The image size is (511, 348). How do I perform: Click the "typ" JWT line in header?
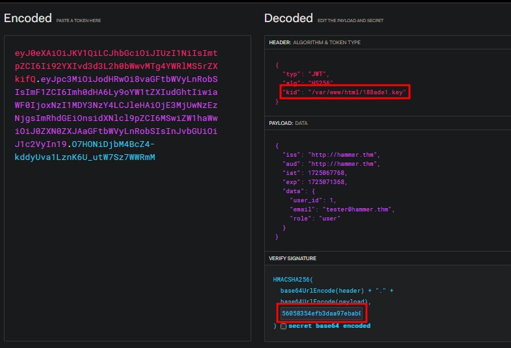click(306, 74)
